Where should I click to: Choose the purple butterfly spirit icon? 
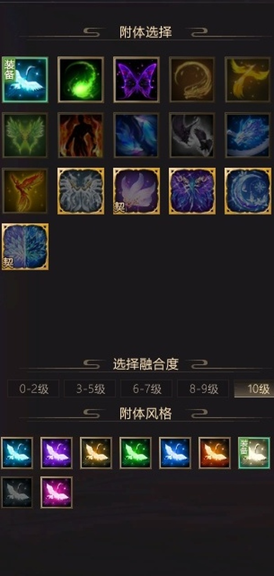coord(137,80)
